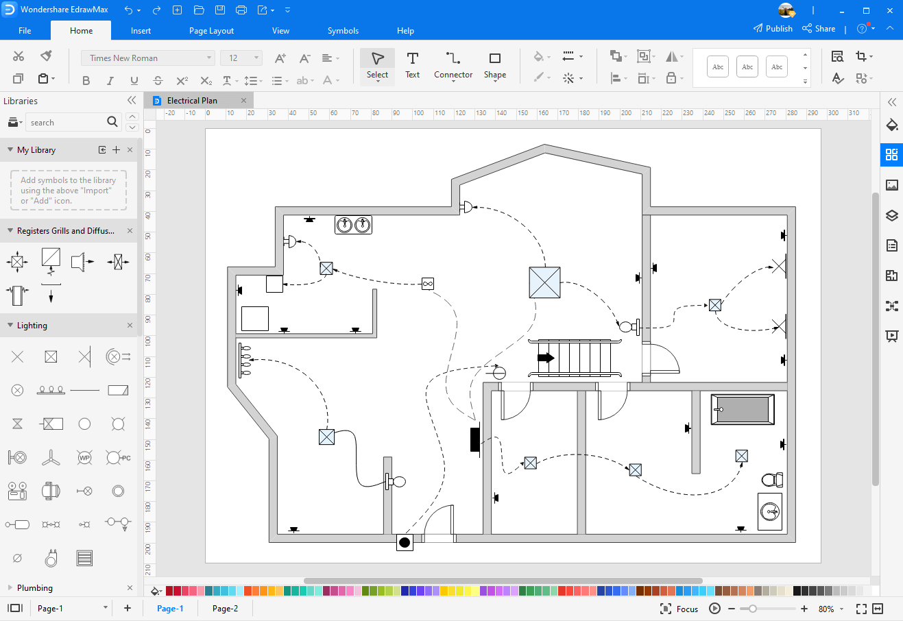Collapse the Registers Grills and Diffusers section
903x621 pixels.
click(x=10, y=230)
